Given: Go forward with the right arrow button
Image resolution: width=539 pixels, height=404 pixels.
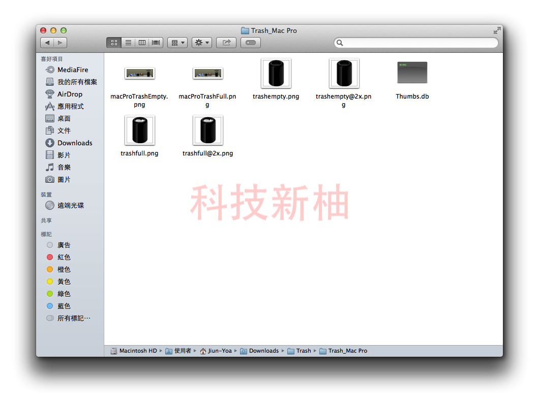Looking at the screenshot, I should (60, 43).
